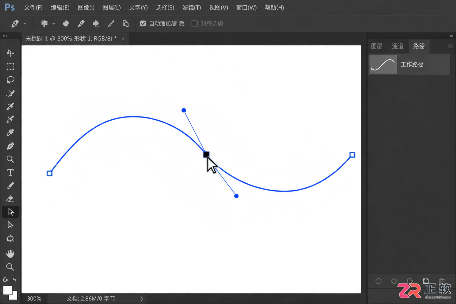456x304 pixels.
Task: Click the blob shape icon in options bar
Action: (x=66, y=23)
